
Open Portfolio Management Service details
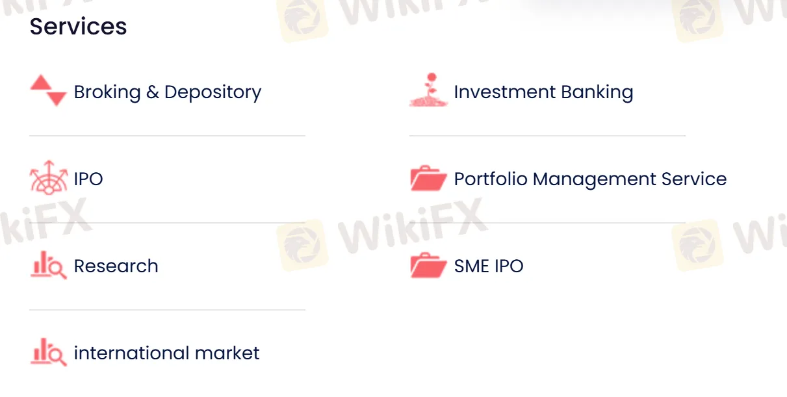590,179
